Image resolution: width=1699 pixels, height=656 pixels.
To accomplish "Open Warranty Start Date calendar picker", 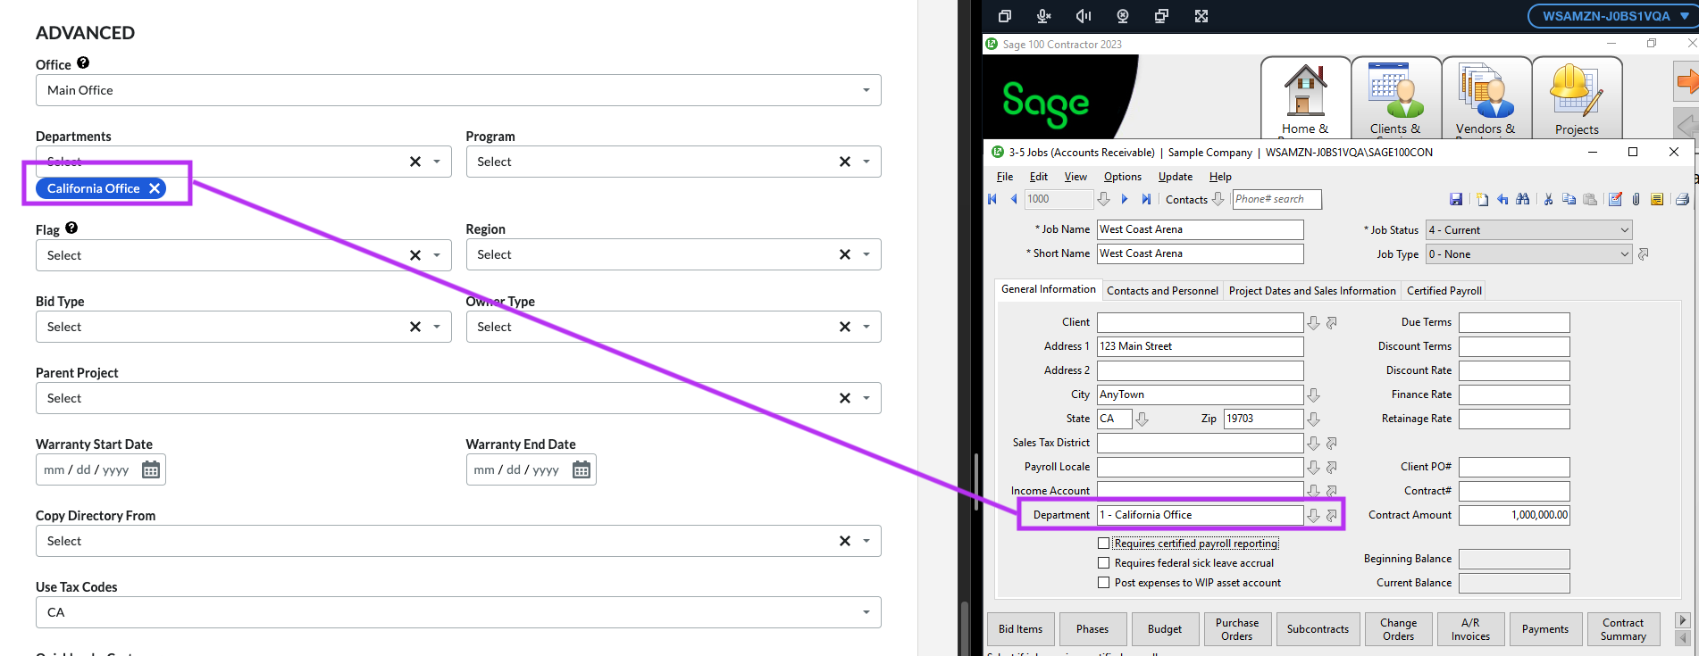I will pos(151,469).
